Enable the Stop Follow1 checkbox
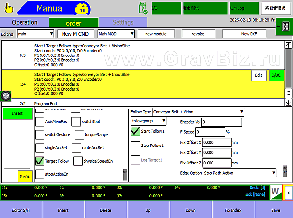293x218 pixels. [136, 145]
